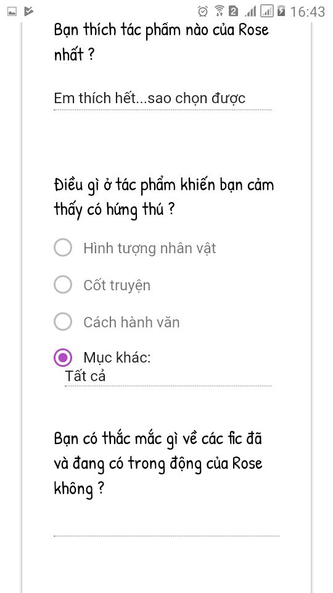The width and height of the screenshot is (333, 593).
Task: Tap the 'Cách hành văn' option label
Action: [131, 322]
